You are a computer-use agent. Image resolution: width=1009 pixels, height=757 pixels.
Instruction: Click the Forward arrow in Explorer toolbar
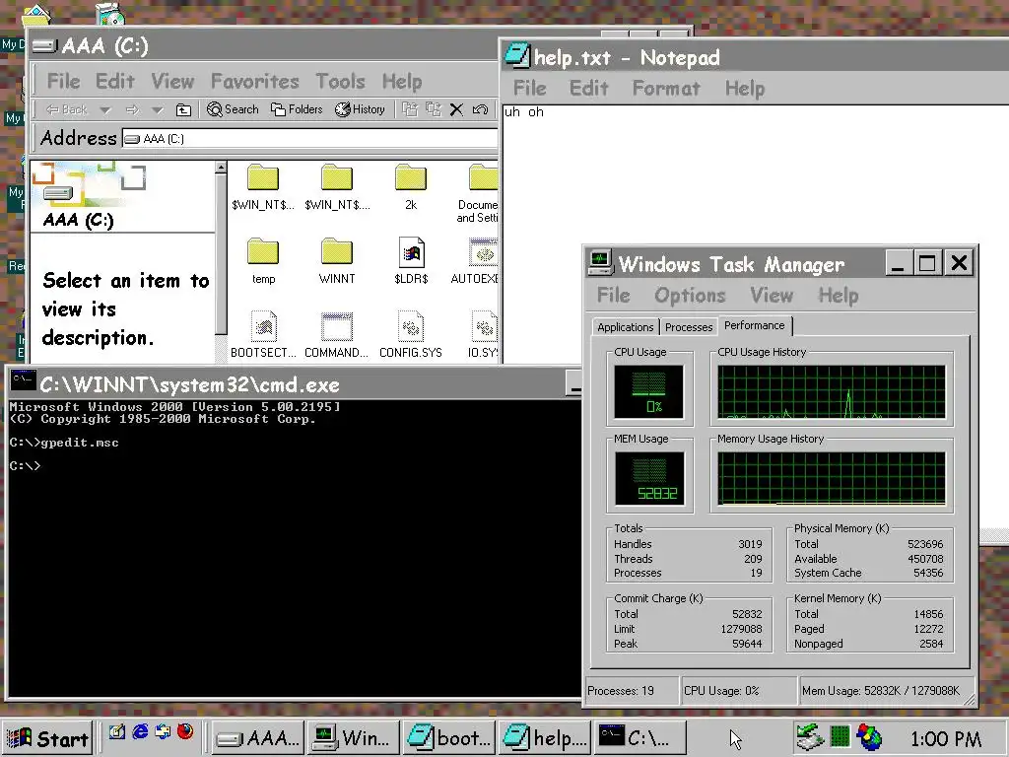132,110
